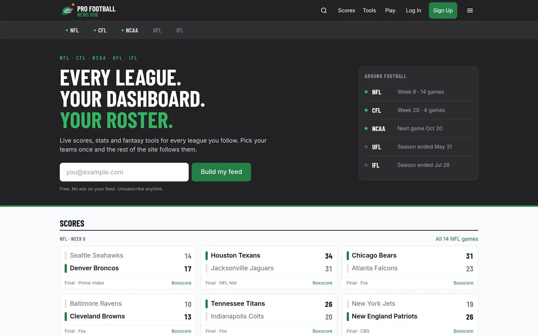Select NFL row in Around Football panel
This screenshot has width=538, height=336.
418,92
